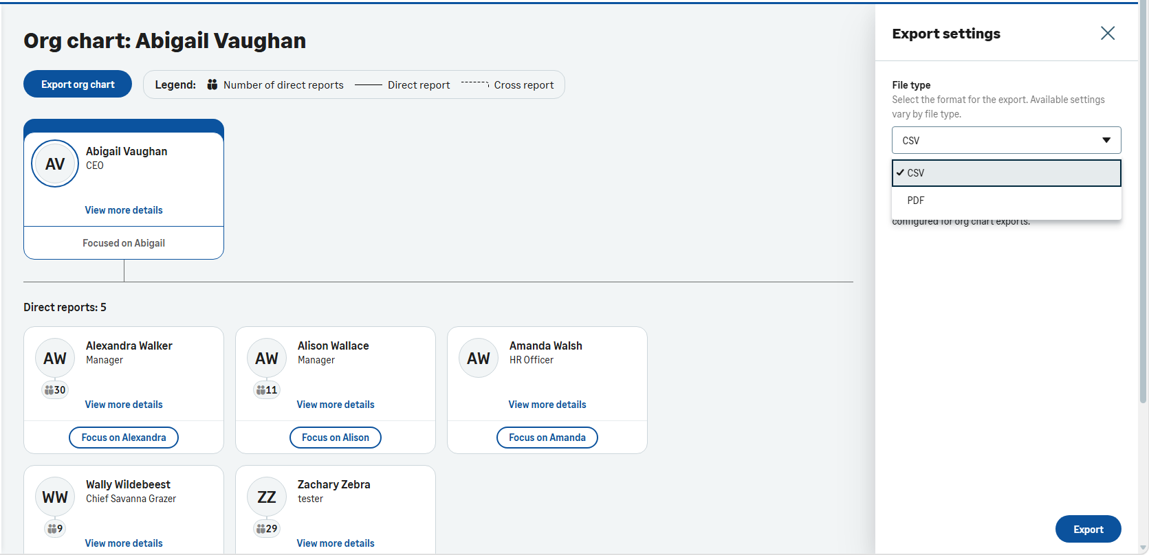Click the 'Chief Savanna Grazer' job title
The image size is (1149, 555).
131,499
